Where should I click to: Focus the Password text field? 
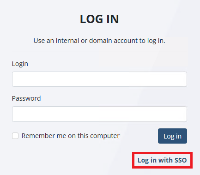click(99, 114)
